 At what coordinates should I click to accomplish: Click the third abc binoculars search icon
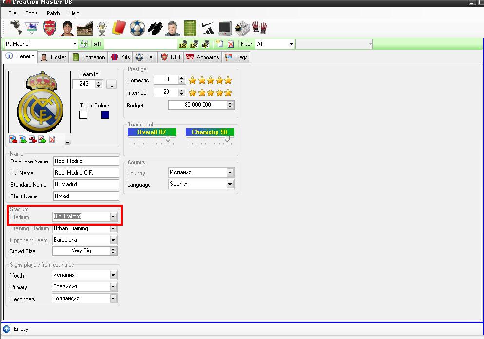pyautogui.click(x=205, y=44)
